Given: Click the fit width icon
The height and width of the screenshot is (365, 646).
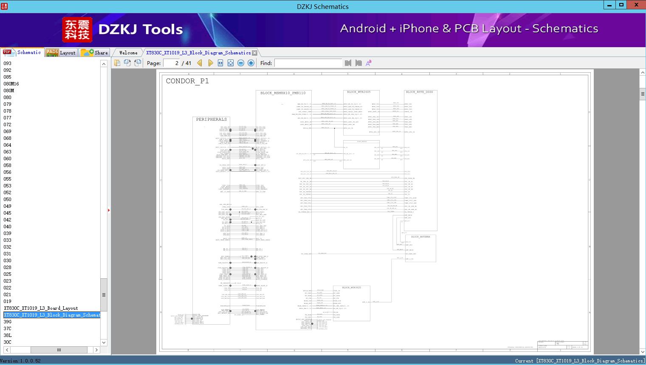Looking at the screenshot, I should pyautogui.click(x=220, y=63).
